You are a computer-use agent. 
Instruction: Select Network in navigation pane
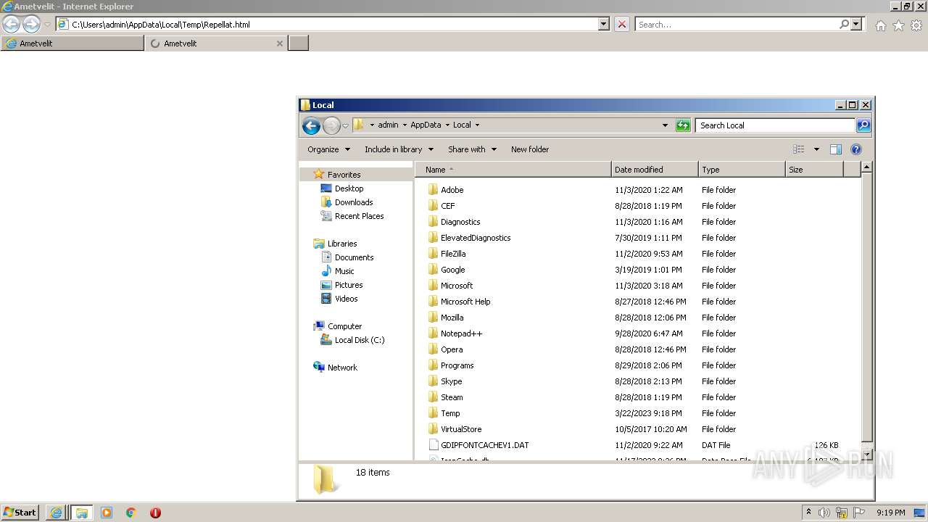pos(342,368)
